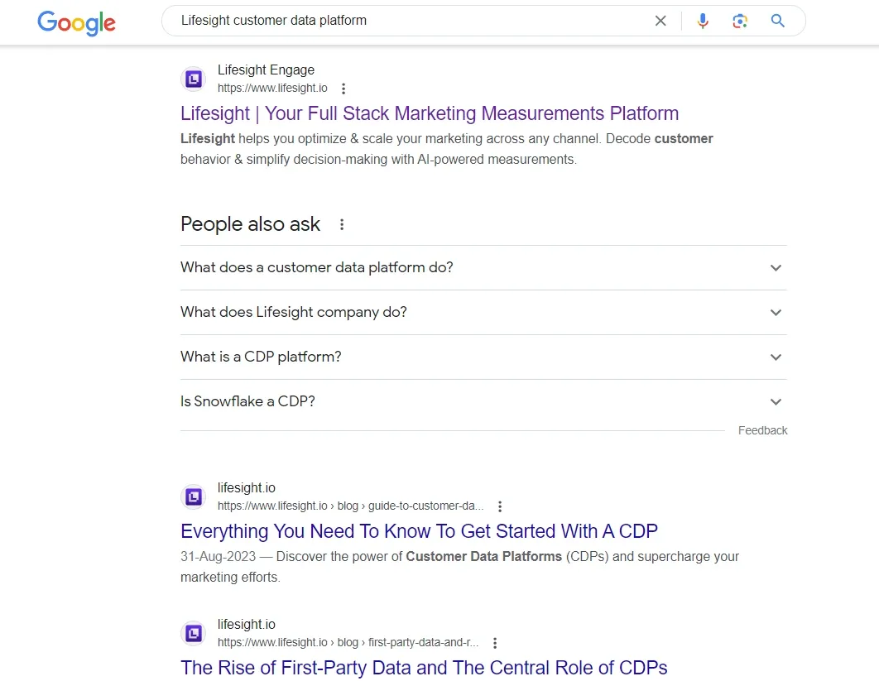Open the People also ask options menu
This screenshot has width=879, height=681.
pos(341,224)
